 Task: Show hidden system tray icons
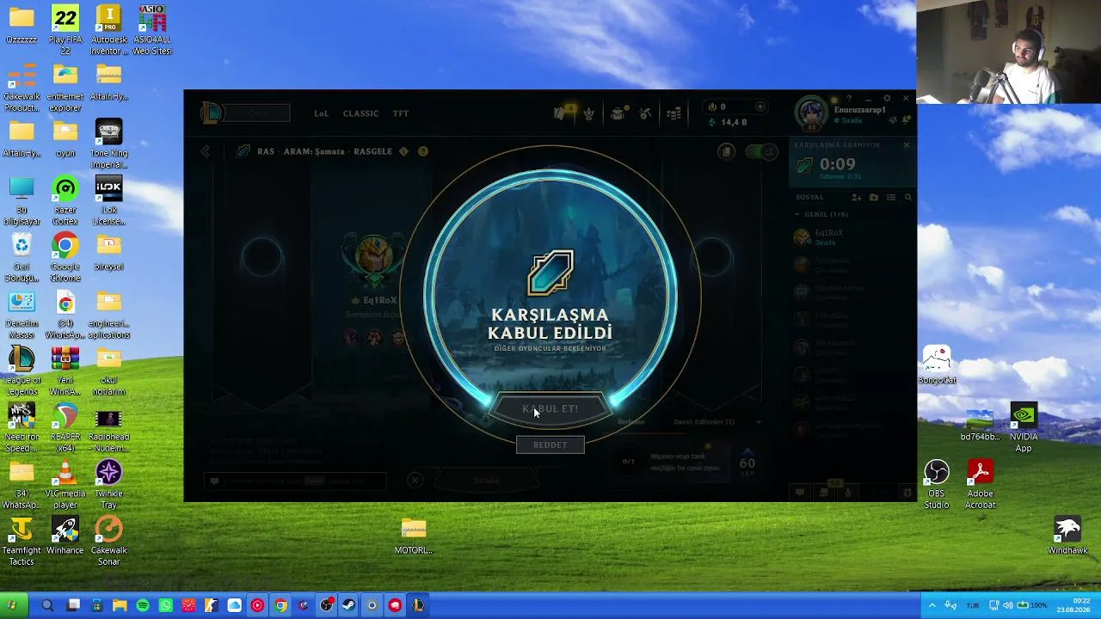coord(932,605)
